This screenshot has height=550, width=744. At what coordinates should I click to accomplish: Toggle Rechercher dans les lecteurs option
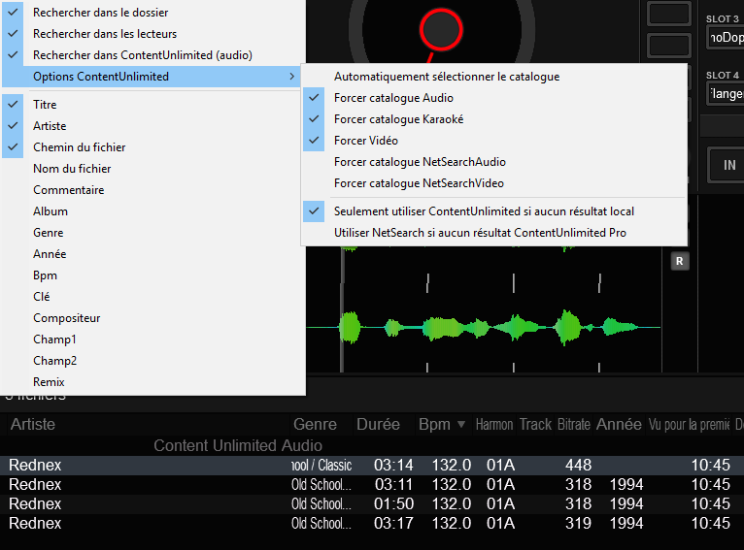tap(152, 34)
